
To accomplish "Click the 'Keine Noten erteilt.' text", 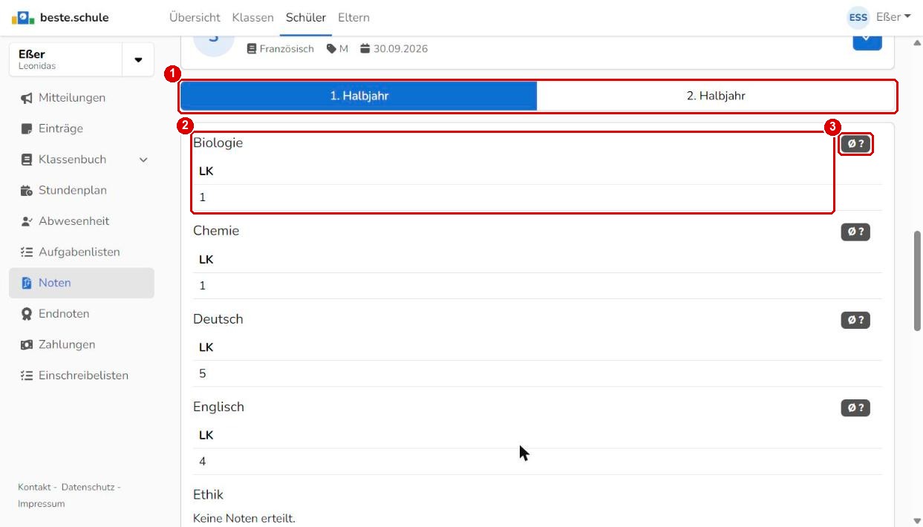I will 244,517.
